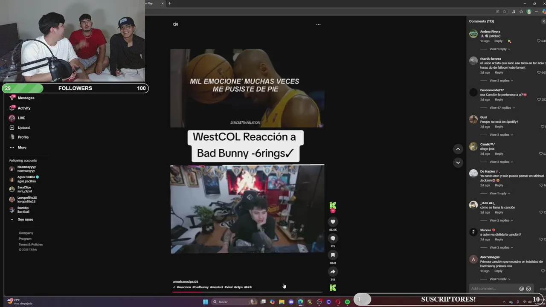Open Spotify from taskbar
Viewport: 546px width, 307px height.
pyautogui.click(x=347, y=302)
